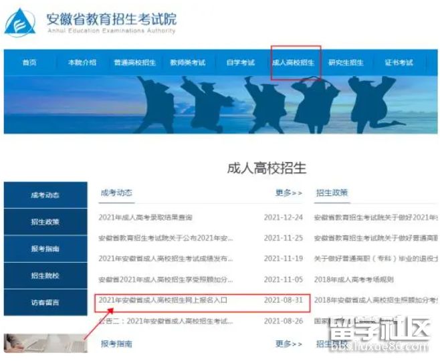The height and width of the screenshot is (361, 440).
Task: Open 报考指南 in the left sidebar
Action: click(45, 249)
